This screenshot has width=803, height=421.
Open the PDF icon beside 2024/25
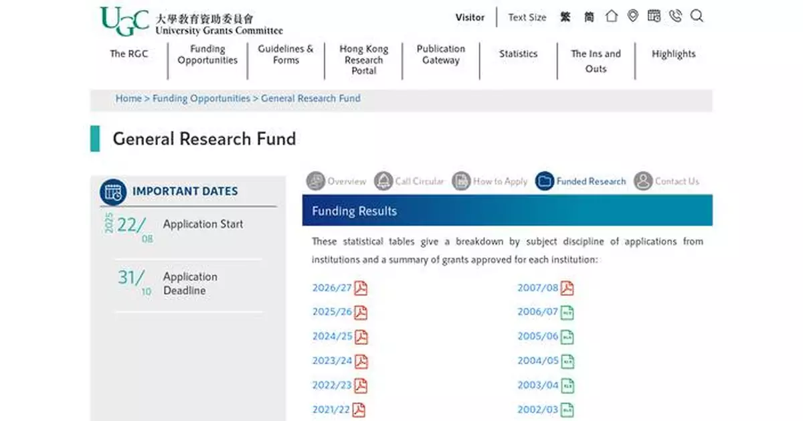(361, 337)
